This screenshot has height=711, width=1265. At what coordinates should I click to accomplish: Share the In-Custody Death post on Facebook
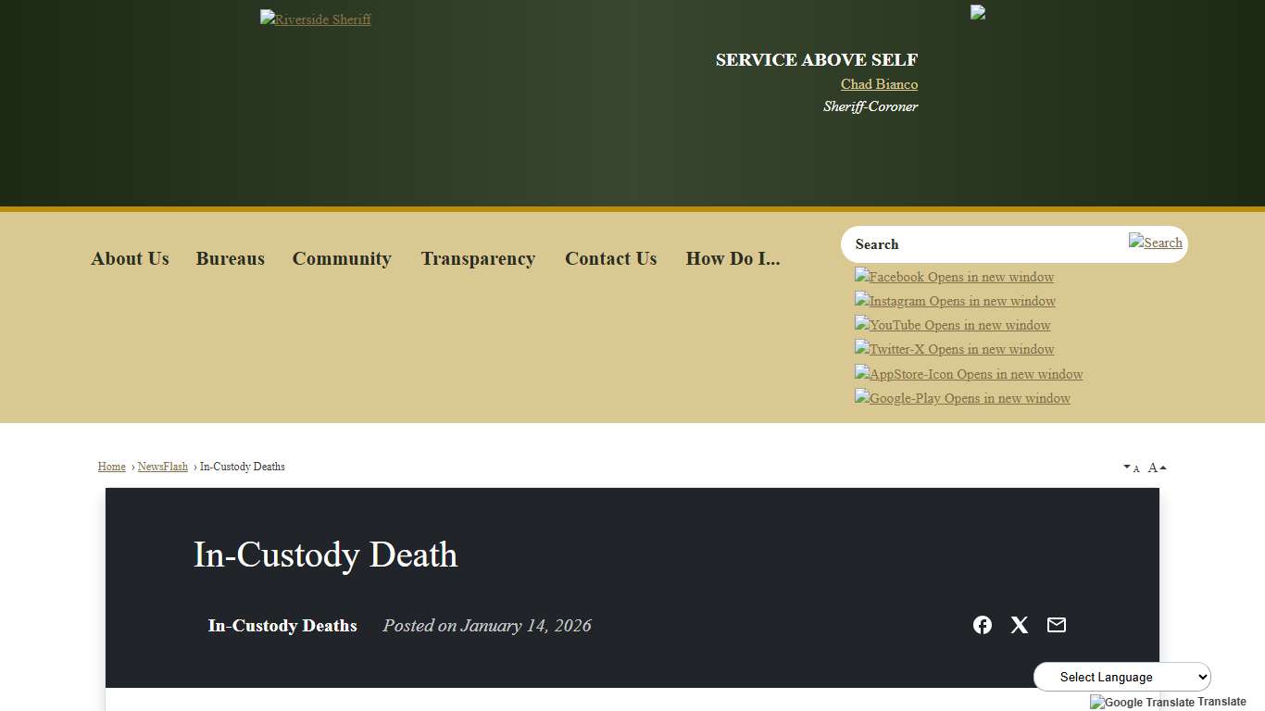point(982,625)
